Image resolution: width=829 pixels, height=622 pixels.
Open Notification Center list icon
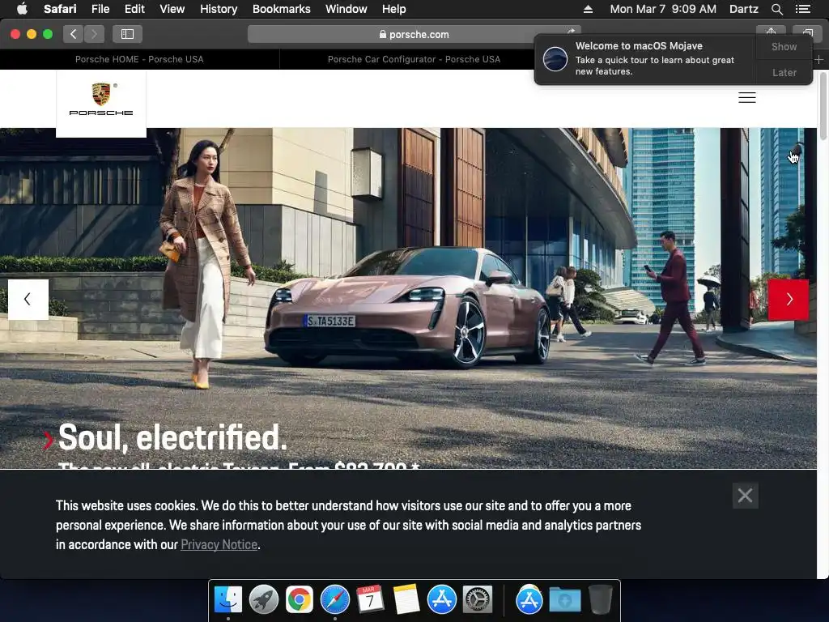pos(802,9)
